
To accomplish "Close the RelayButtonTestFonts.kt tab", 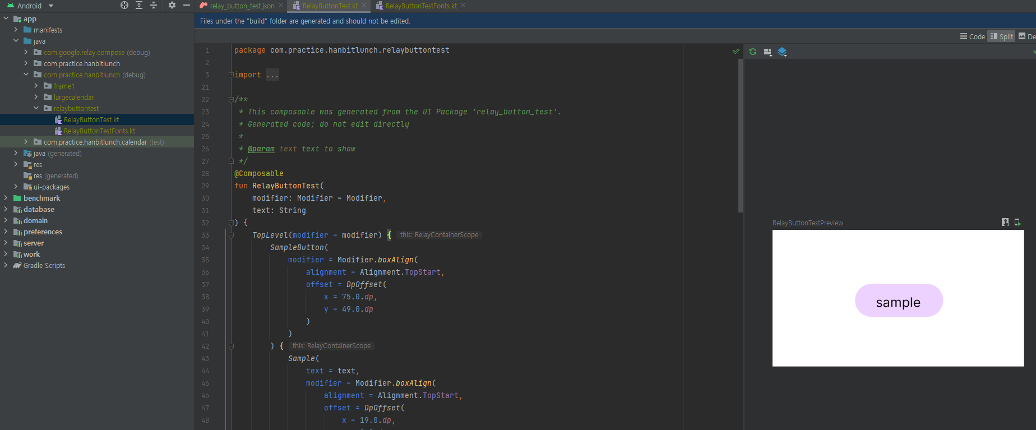I will [x=463, y=6].
